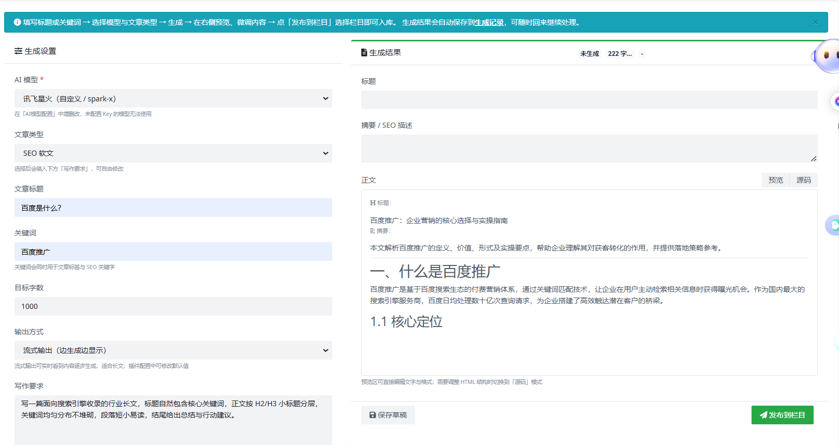
Task: Open the 文章类型 dropdown showing SEO 软文
Action: pyautogui.click(x=173, y=153)
